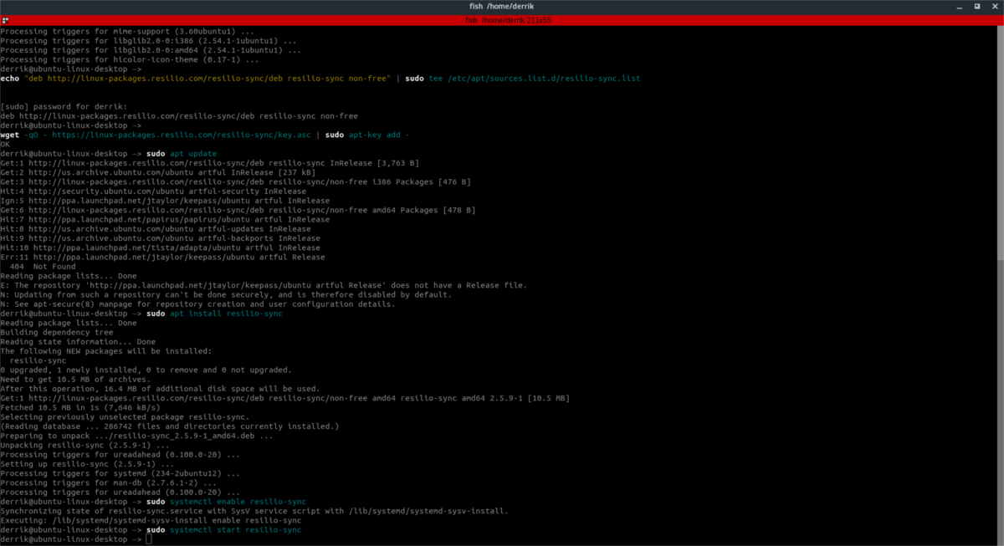The image size is (1004, 546).
Task: Click the terminal group icon in red titlebar
Action: (5, 20)
